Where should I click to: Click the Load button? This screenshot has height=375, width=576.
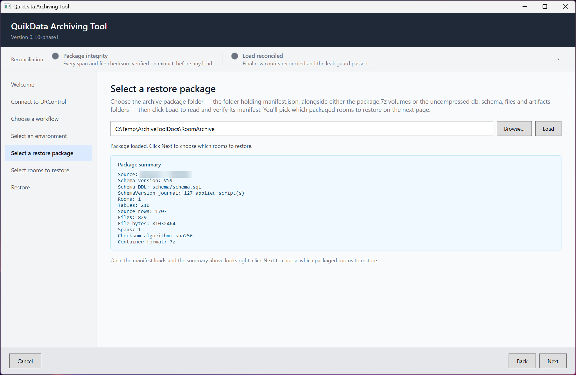(548, 129)
